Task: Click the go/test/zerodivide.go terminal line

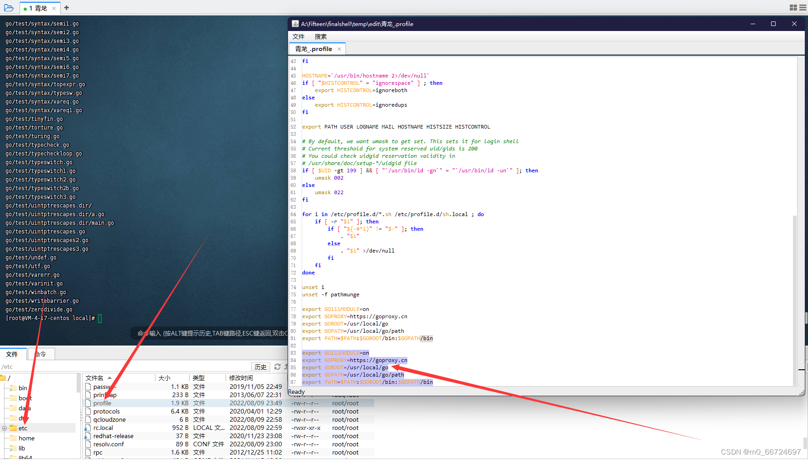Action: 39,310
